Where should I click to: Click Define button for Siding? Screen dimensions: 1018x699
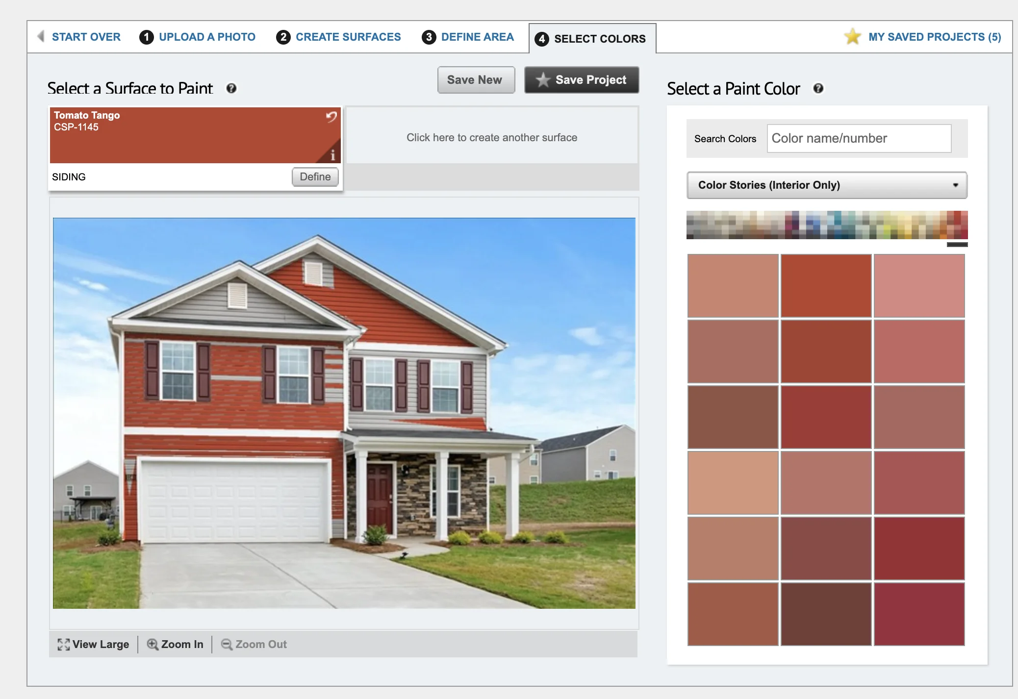[315, 176]
